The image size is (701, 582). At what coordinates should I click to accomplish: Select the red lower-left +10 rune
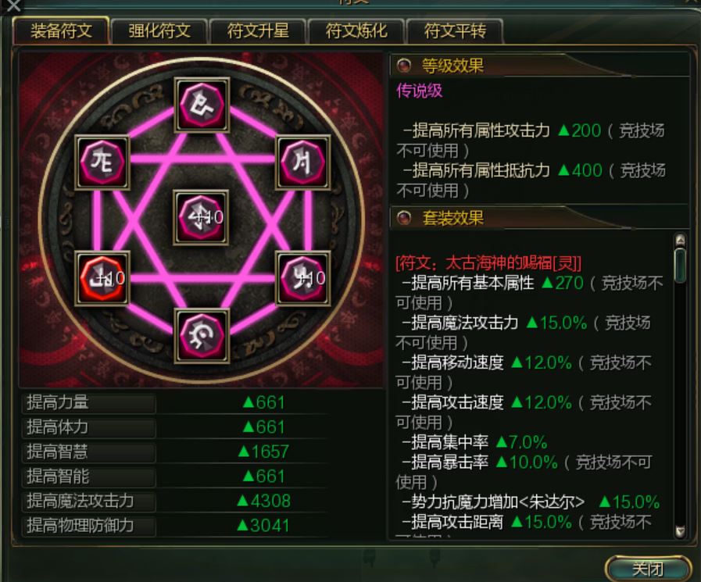[102, 278]
